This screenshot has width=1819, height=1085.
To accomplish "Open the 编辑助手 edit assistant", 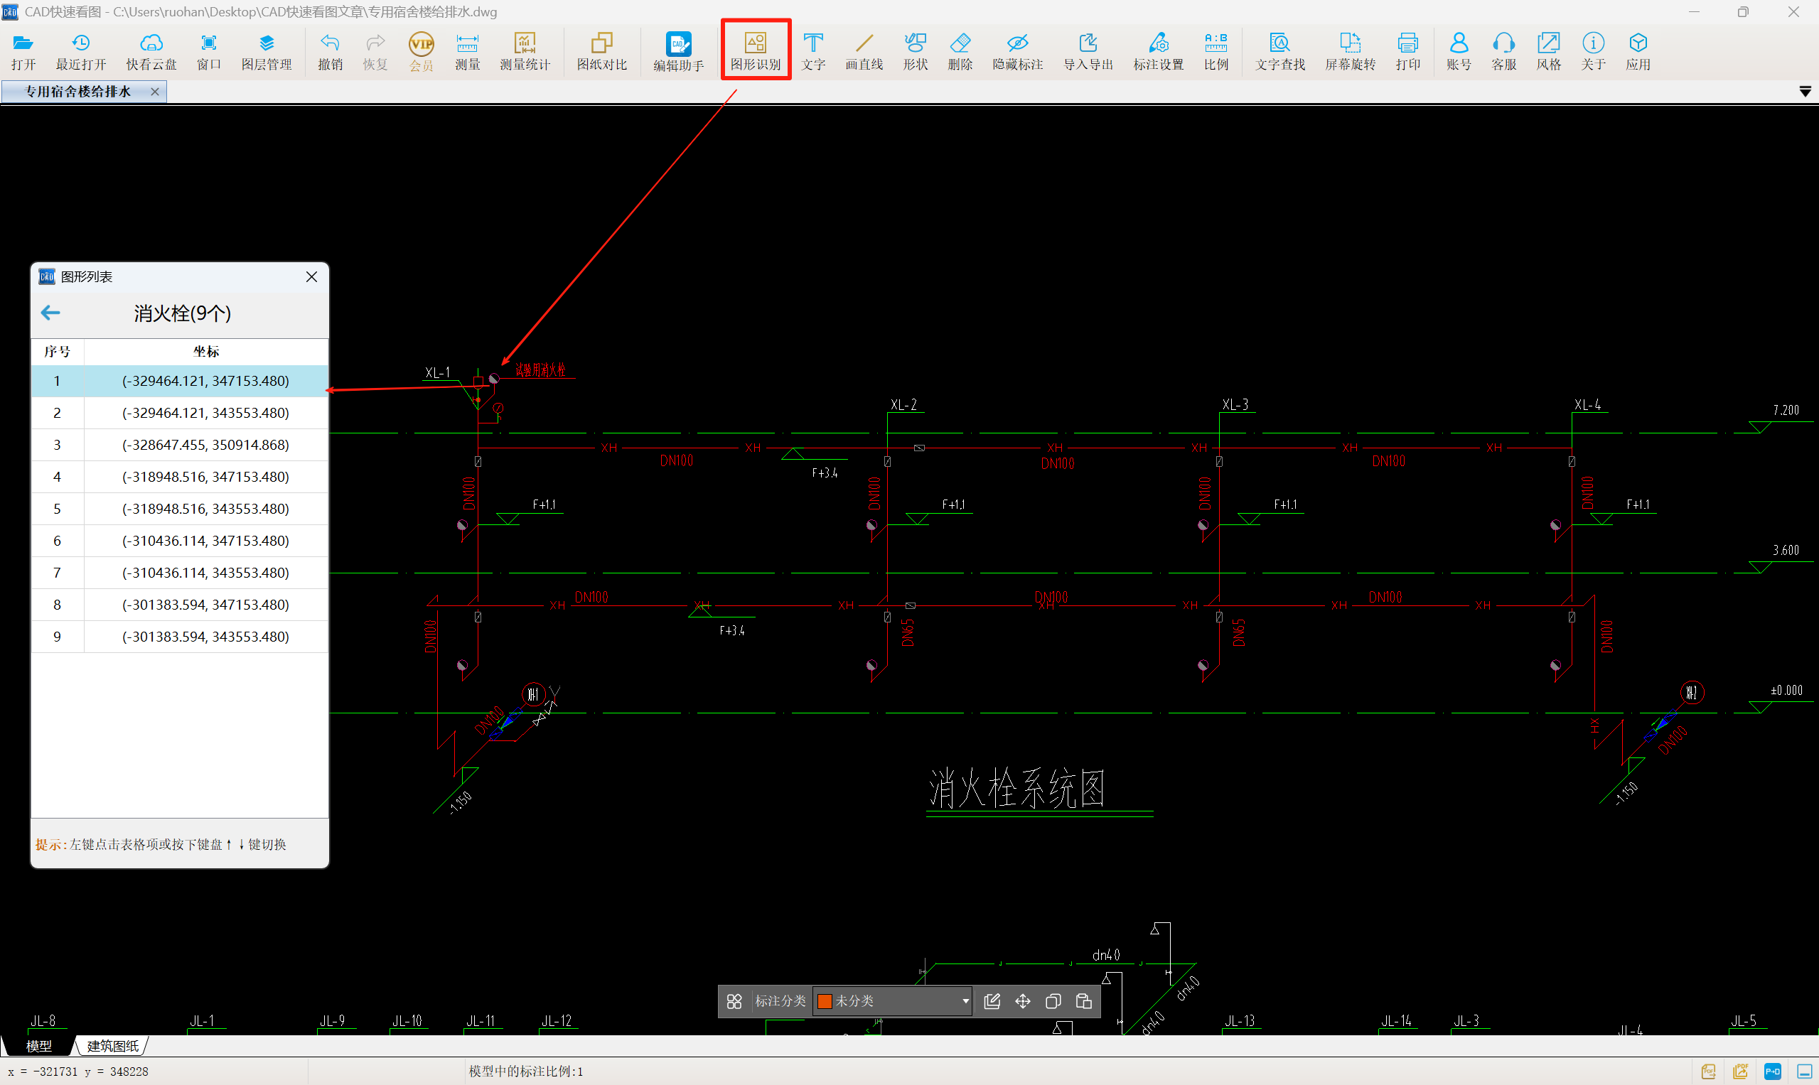I will (678, 50).
